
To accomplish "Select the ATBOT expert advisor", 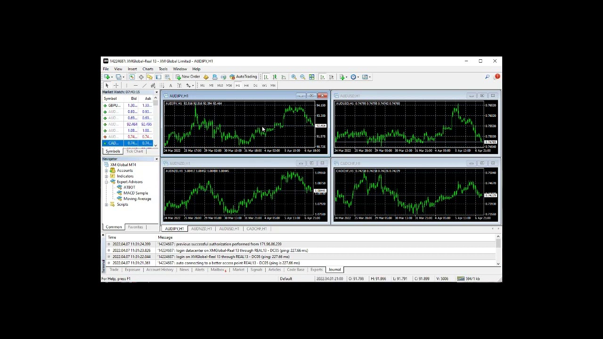I will [x=129, y=187].
